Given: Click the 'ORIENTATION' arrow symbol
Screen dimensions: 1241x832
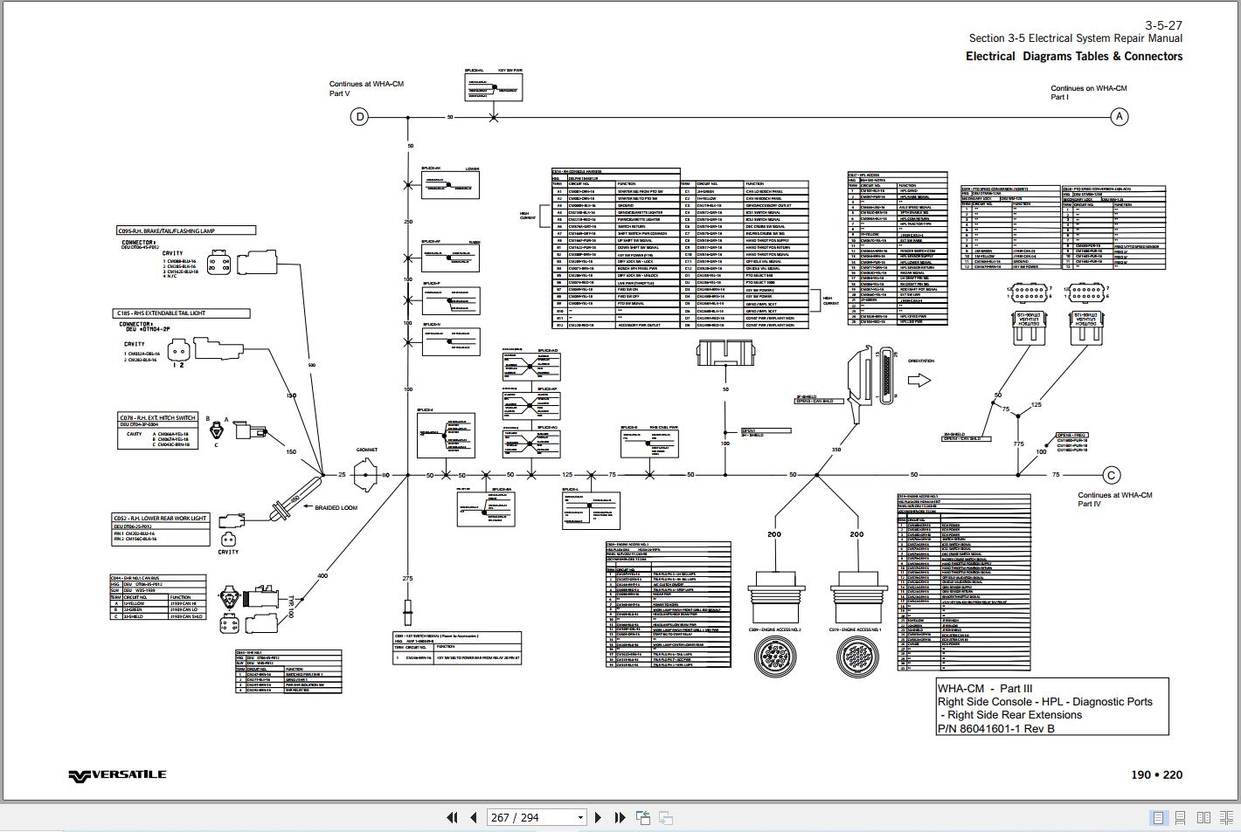Looking at the screenshot, I should click(x=919, y=380).
